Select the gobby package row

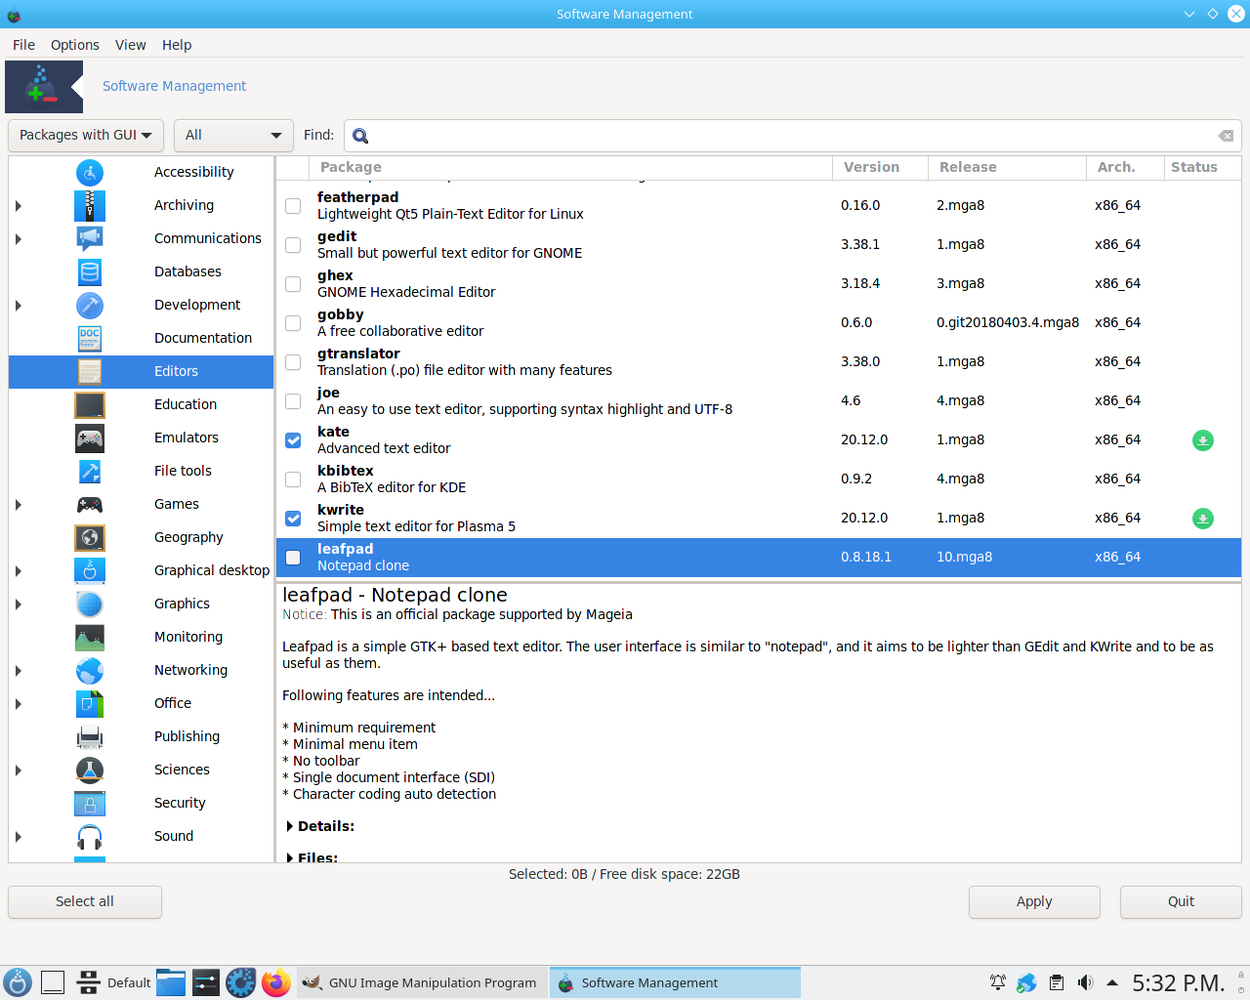(759, 323)
